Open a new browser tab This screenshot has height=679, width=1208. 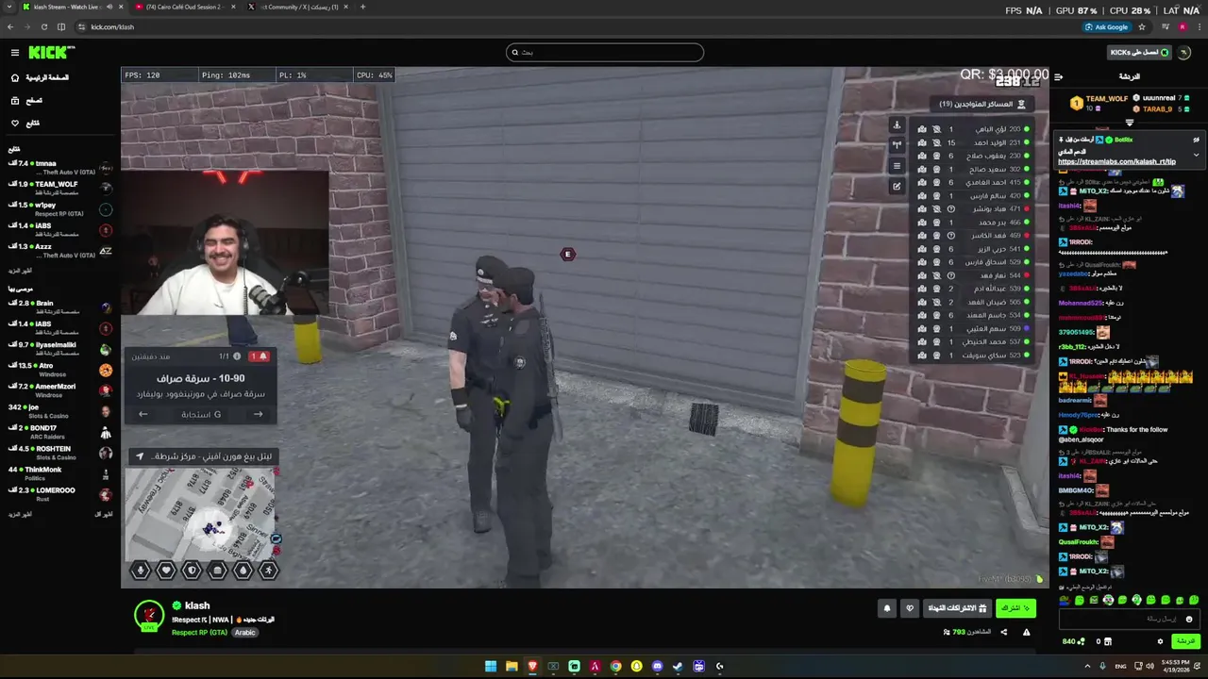362,7
